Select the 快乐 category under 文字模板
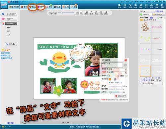Viewport: 166px width, 129px height. coord(9,28)
